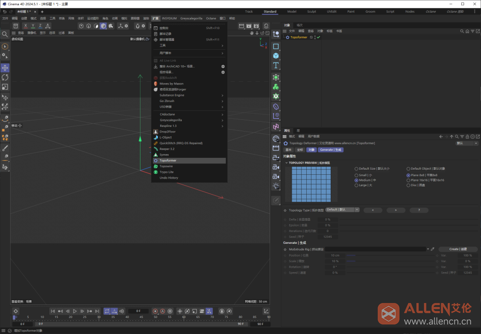Viewport: 481px width, 334px height.
Task: Add a Text object with the T icon
Action: click(x=276, y=65)
